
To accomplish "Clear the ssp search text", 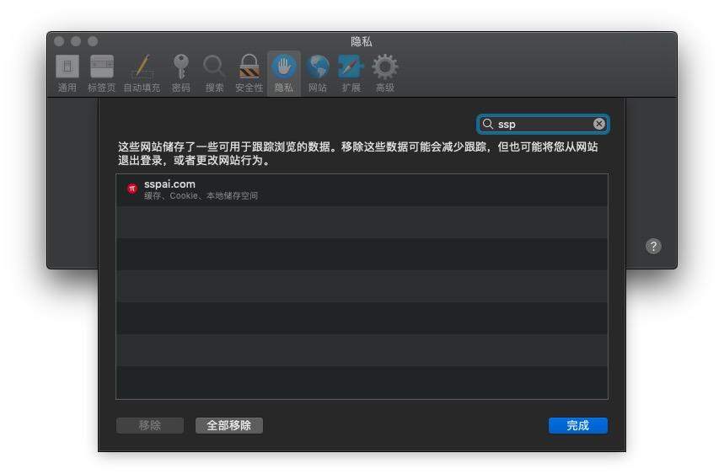I will click(599, 124).
